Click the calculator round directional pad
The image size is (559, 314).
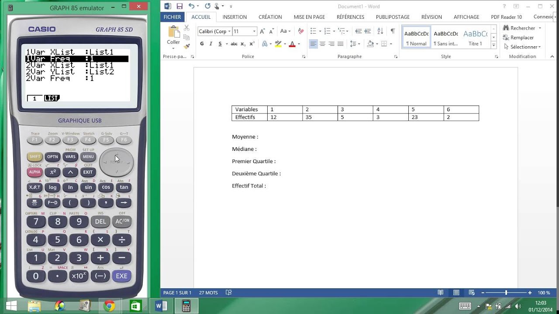(116, 162)
